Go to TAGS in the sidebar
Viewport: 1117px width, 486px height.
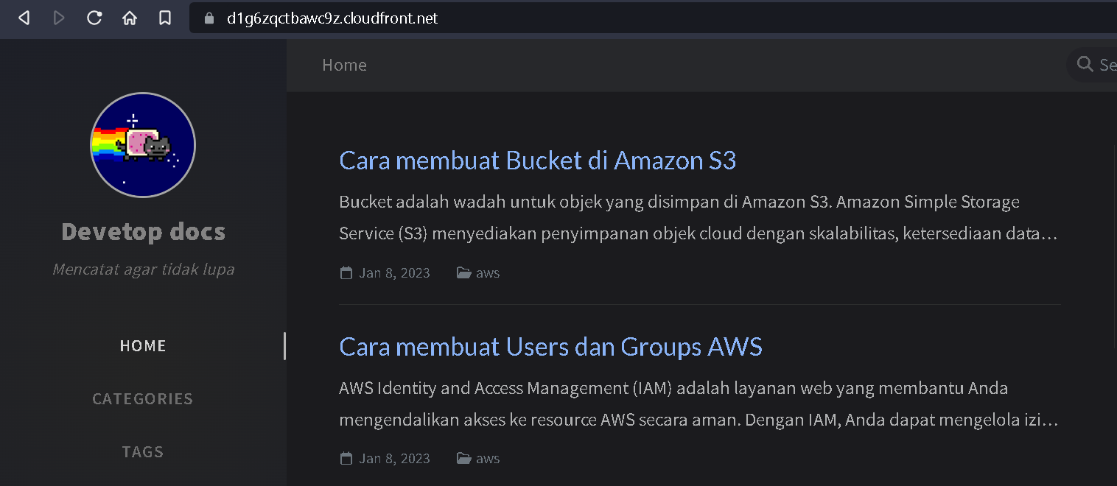click(x=143, y=452)
